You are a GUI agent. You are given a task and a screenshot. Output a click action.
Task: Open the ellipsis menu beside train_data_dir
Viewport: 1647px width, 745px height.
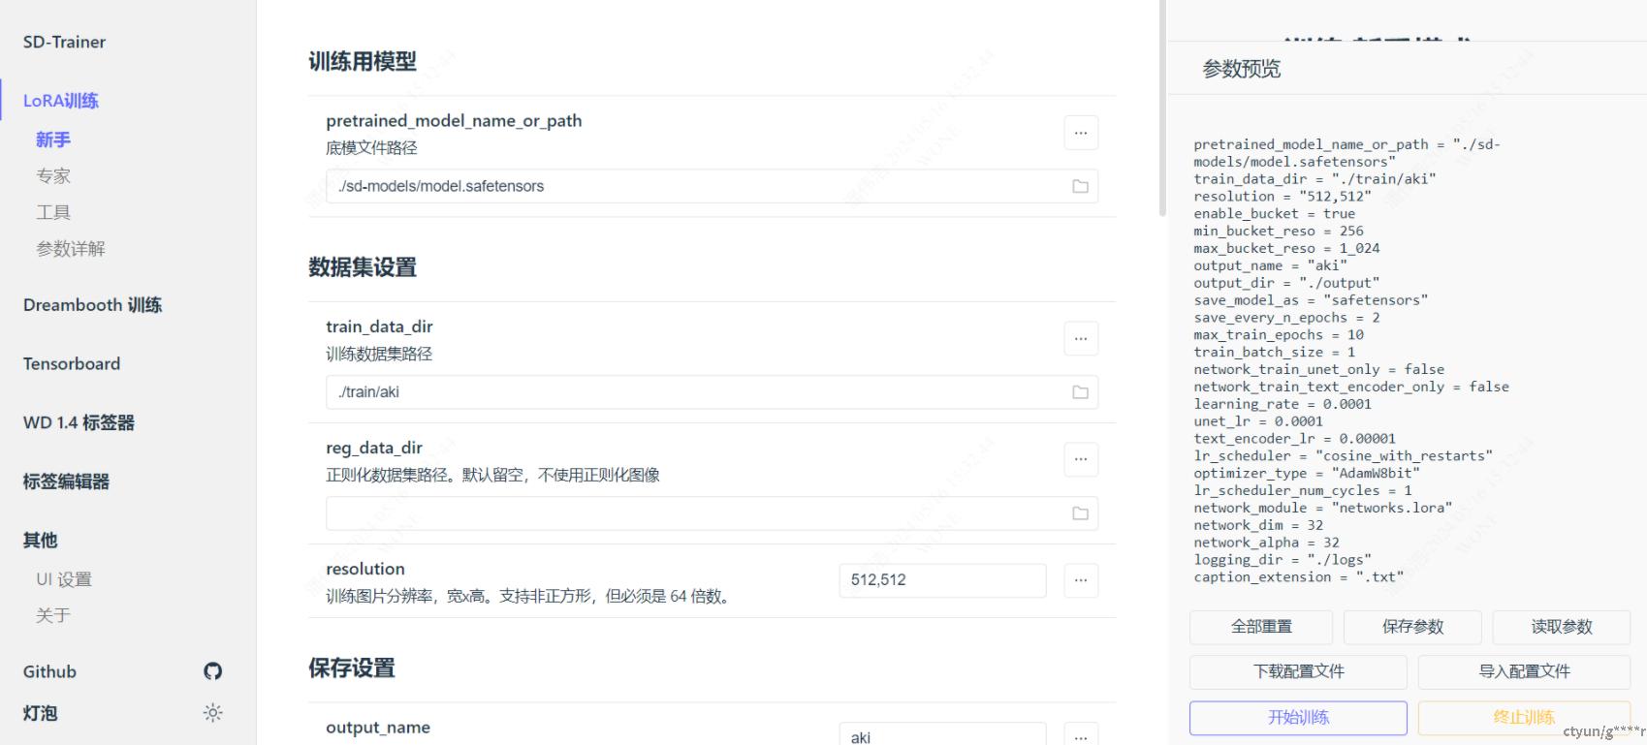pyautogui.click(x=1081, y=339)
